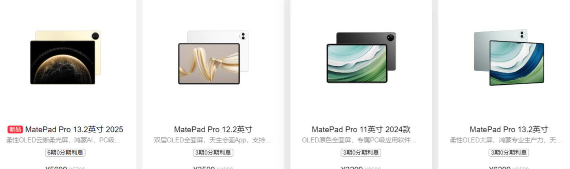Open the MatePad Pro 13.2英寸 2025 title link

tap(74, 129)
